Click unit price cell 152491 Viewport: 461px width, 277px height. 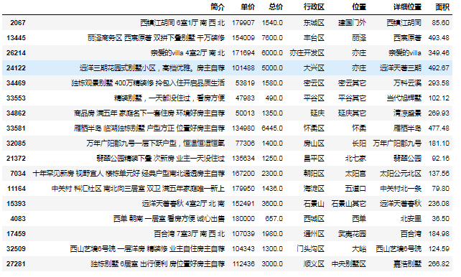(x=243, y=204)
